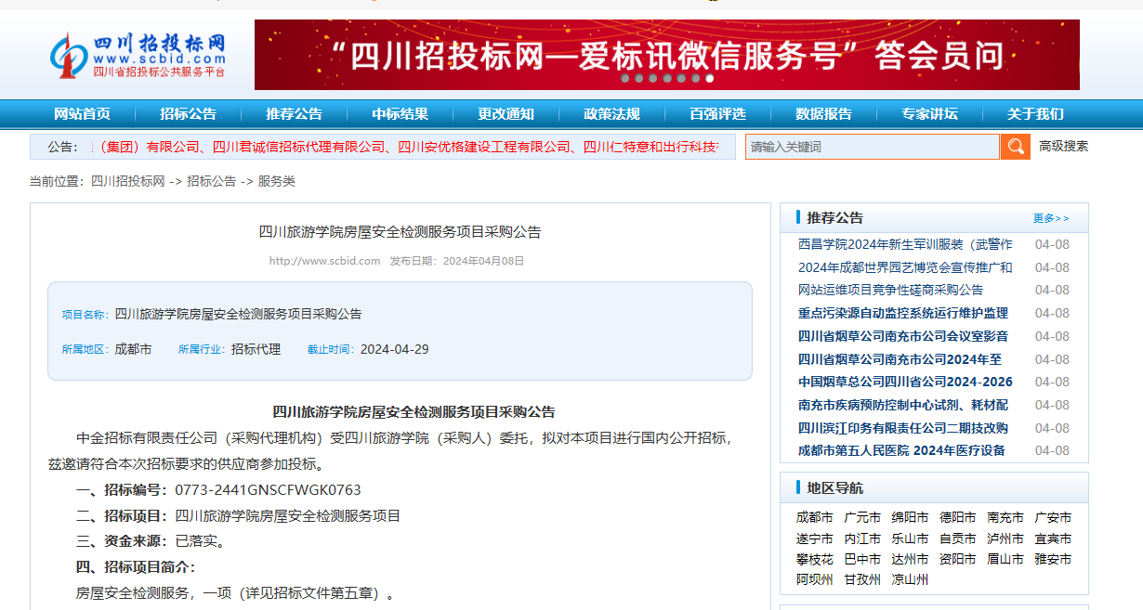Viewport: 1143px width, 610px height.
Task: Open 政策法规 from the nav bar
Action: tap(611, 114)
